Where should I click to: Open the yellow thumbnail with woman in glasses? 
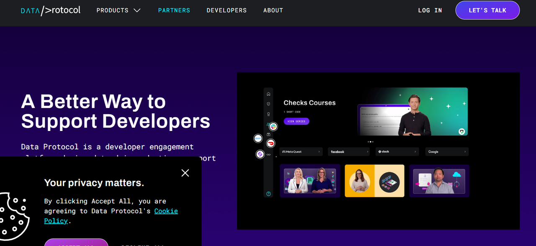click(x=374, y=181)
